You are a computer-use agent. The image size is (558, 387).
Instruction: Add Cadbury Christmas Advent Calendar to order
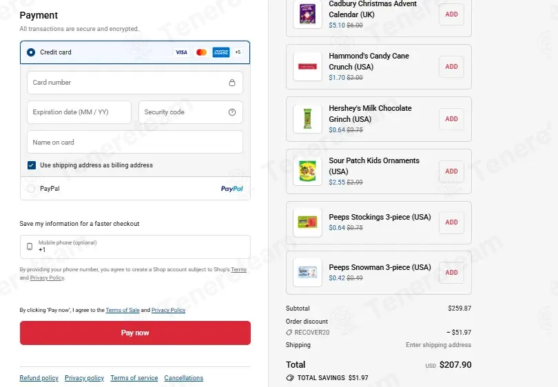point(451,14)
